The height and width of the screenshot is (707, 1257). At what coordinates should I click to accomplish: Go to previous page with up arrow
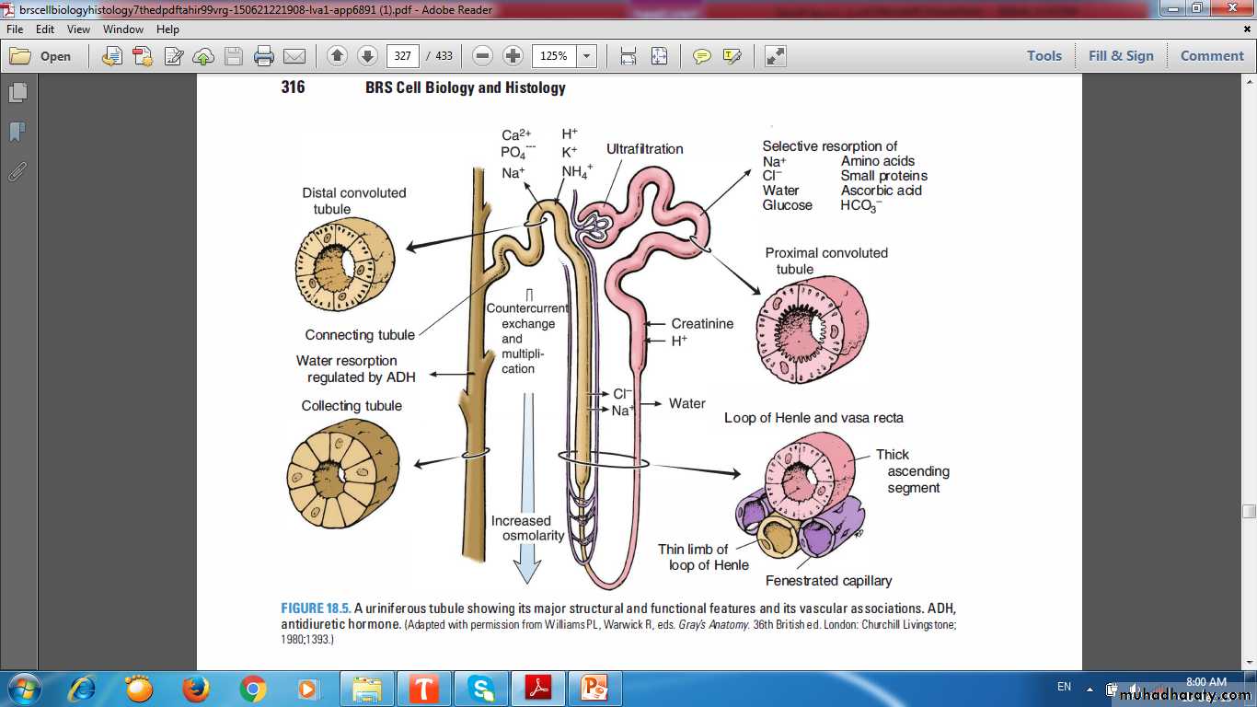pos(337,56)
